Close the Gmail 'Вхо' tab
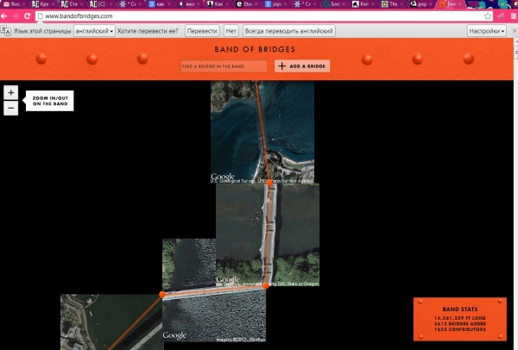 [24, 4]
